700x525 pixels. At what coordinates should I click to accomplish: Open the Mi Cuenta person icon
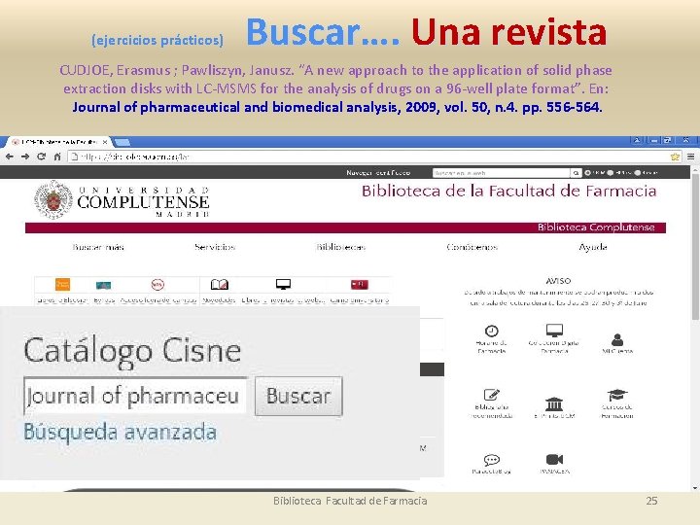click(x=617, y=340)
